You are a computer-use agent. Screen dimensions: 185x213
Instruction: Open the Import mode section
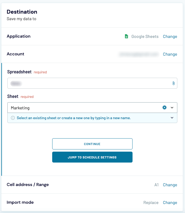point(92,202)
